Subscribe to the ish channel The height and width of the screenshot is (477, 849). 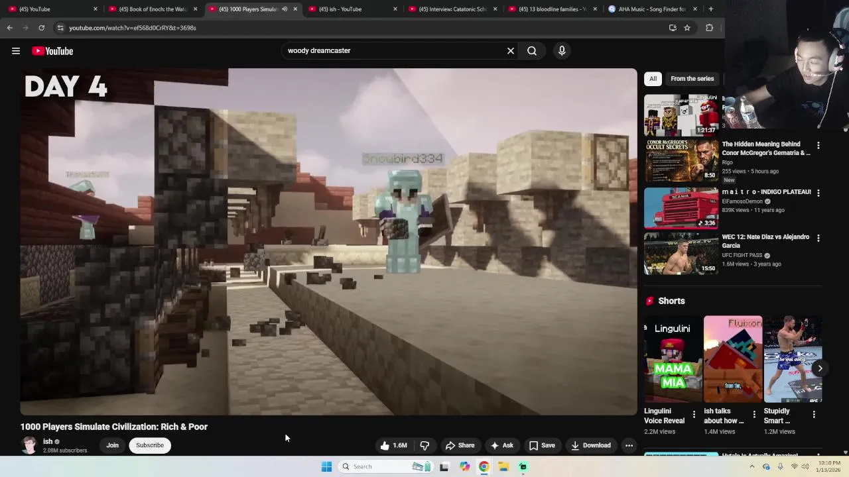click(150, 445)
